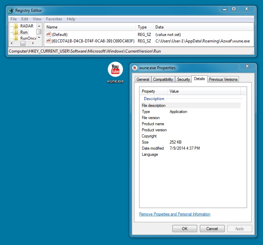263x245 pixels.
Task: Close the wune.exe Properties dialog
Action: [x=247, y=66]
